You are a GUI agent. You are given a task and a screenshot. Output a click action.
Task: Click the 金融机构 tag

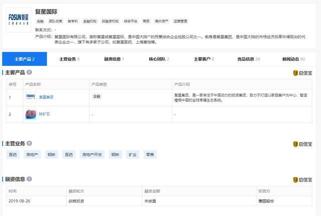[90, 21]
